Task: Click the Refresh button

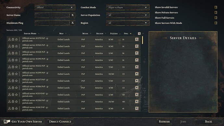Action: [164, 121]
